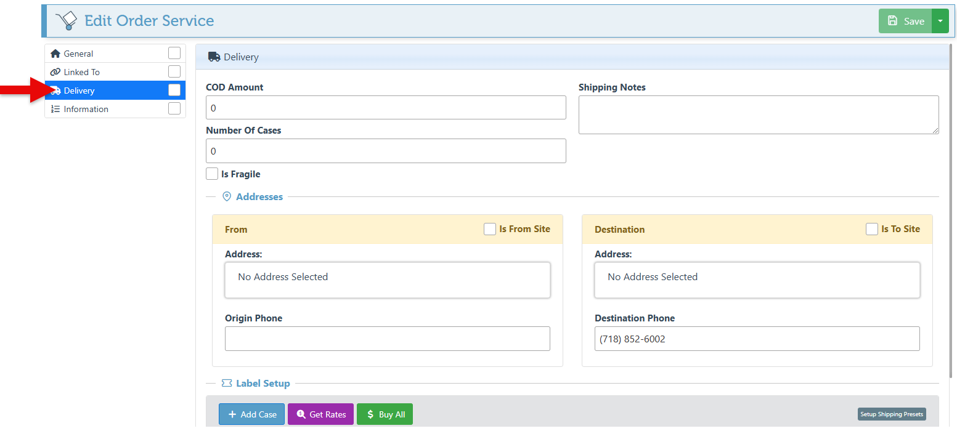Toggle the checkbox in the General row

174,54
